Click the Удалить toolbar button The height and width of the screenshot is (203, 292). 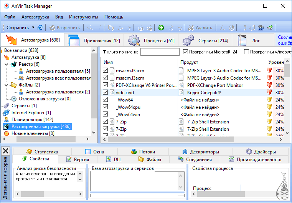(200, 28)
